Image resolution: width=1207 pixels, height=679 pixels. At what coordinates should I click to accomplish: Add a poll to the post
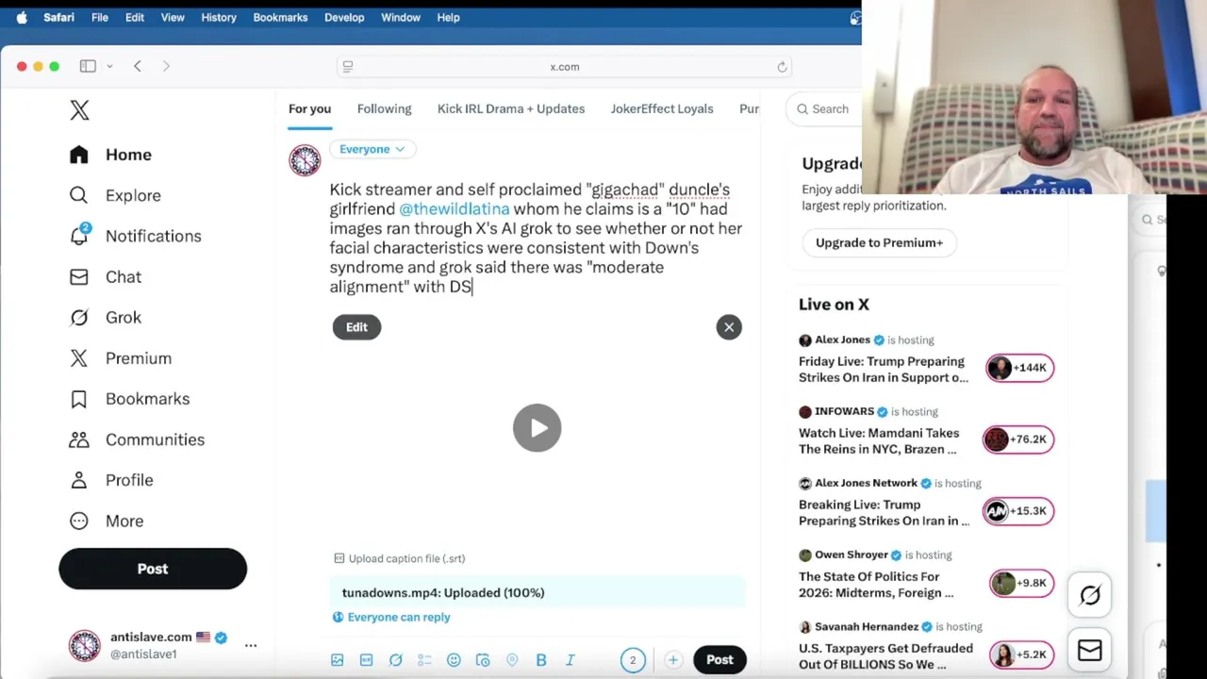pyautogui.click(x=424, y=660)
